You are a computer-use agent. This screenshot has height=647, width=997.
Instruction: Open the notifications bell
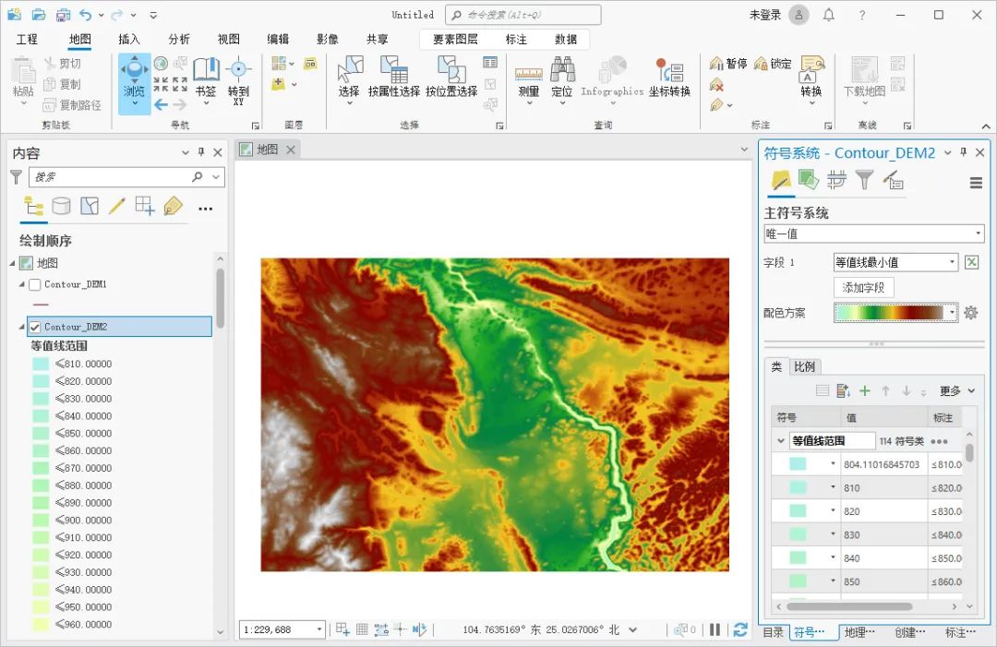point(828,15)
